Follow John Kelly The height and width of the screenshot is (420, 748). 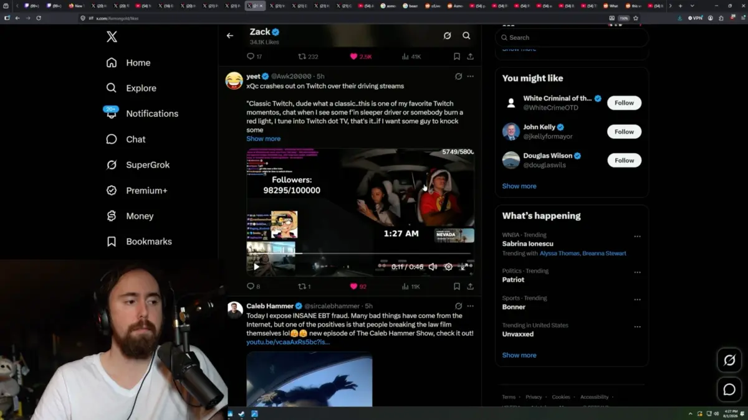(x=624, y=132)
